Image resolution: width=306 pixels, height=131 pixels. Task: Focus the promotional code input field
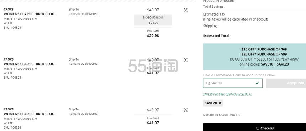click(233, 83)
